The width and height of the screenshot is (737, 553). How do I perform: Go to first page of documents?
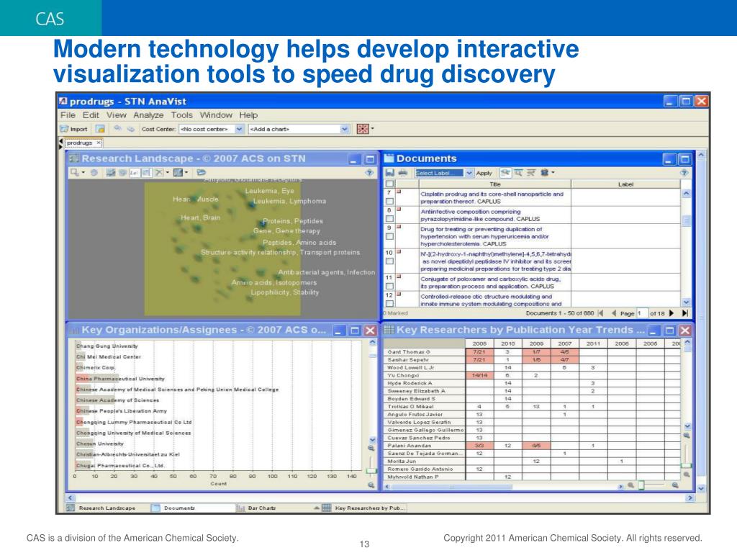point(600,313)
